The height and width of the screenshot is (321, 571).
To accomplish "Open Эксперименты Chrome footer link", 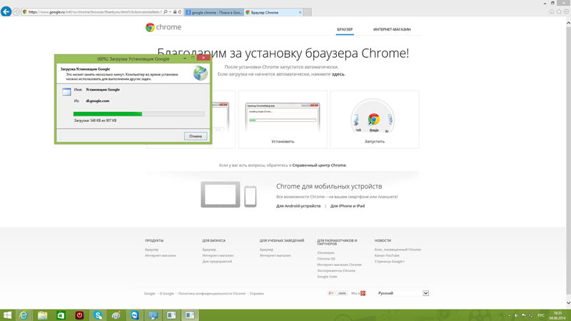I will 336,271.
